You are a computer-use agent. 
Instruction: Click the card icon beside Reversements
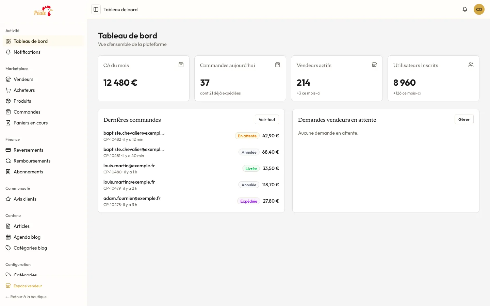8,150
